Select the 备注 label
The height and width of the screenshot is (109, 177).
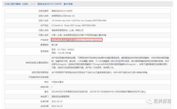click(x=46, y=92)
